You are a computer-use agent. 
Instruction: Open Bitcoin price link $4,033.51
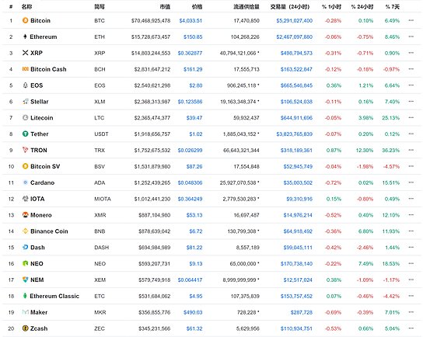coord(191,20)
